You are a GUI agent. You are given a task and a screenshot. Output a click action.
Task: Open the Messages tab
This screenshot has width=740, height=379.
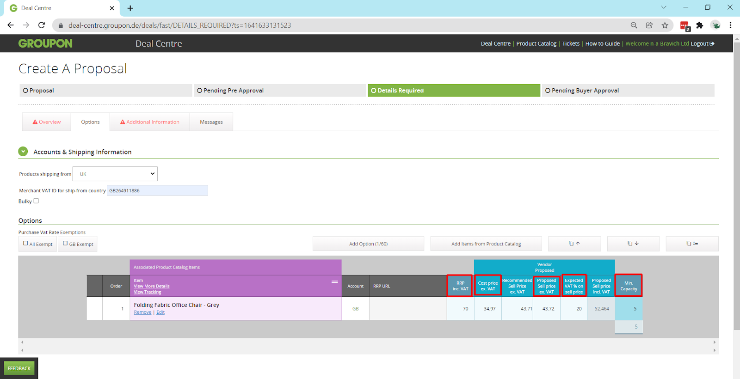click(211, 122)
